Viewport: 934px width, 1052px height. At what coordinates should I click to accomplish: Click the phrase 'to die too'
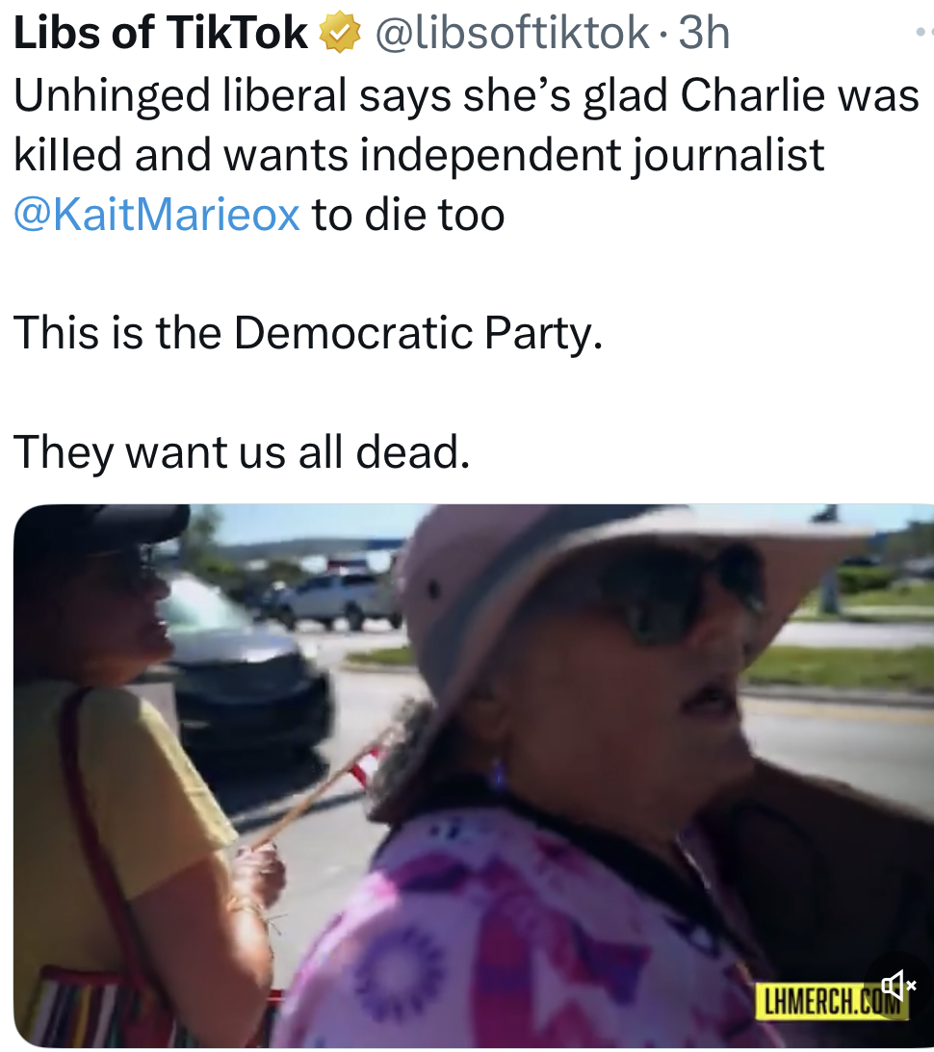click(x=408, y=215)
